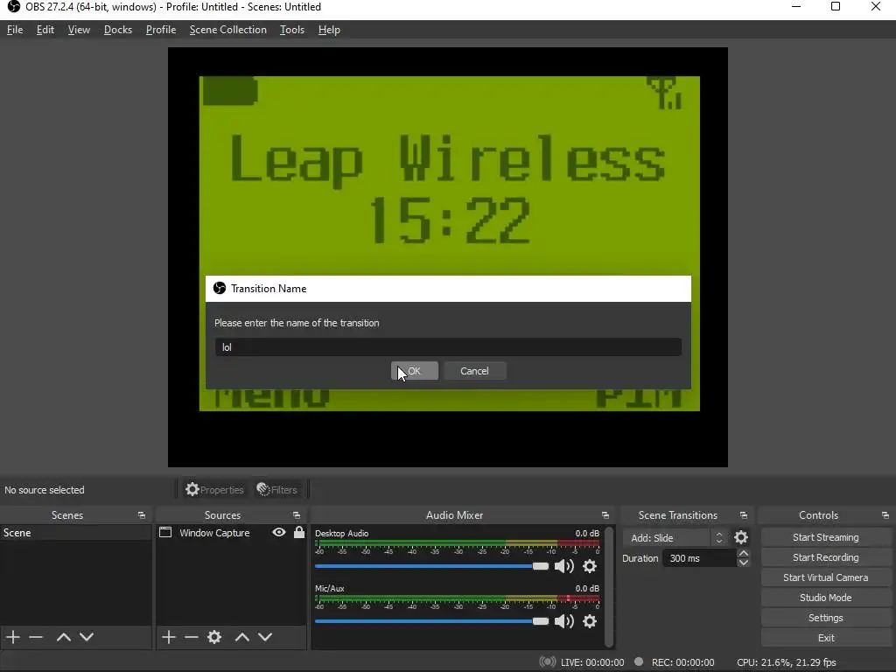Image resolution: width=896 pixels, height=672 pixels.
Task: Click the live stream status icon
Action: pyautogui.click(x=548, y=661)
